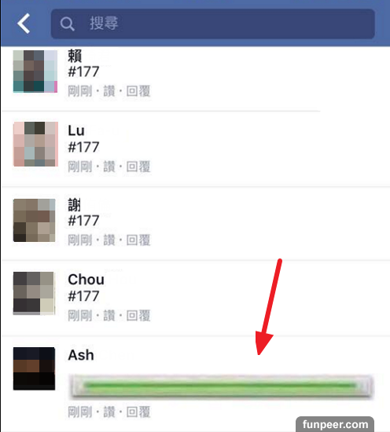Click the green bar in Ash's comment
Screen dimensions: 390x432
(x=221, y=386)
